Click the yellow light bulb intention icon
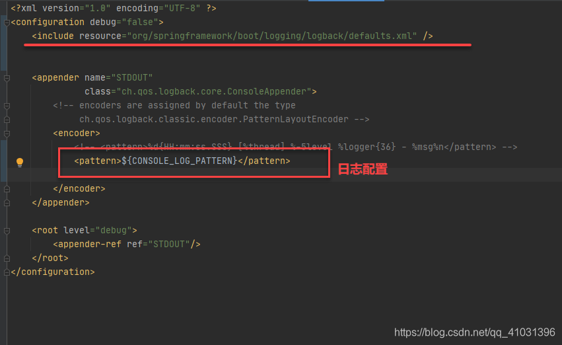The width and height of the screenshot is (562, 345). [x=20, y=162]
